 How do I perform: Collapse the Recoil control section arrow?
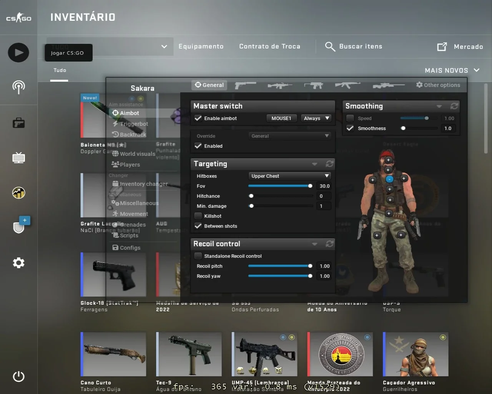(x=314, y=244)
